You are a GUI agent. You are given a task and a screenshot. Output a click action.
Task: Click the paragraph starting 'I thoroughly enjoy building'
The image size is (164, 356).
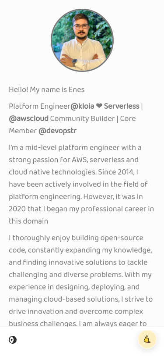[x=81, y=281]
